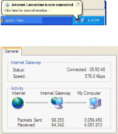Viewport: 118px width, 134px height.
Task: Click the Connected status text
Action: click(x=76, y=69)
